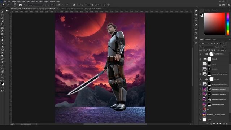This screenshot has height=130, width=231.
Task: Select the Zoom tool
Action: click(x=3, y=75)
